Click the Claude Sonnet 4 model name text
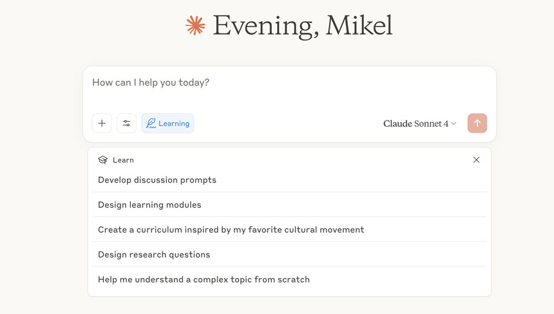Viewport: 554px width, 314px height. tap(415, 124)
